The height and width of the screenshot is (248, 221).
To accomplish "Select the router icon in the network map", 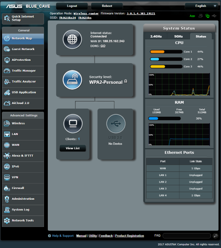I will (x=72, y=80).
